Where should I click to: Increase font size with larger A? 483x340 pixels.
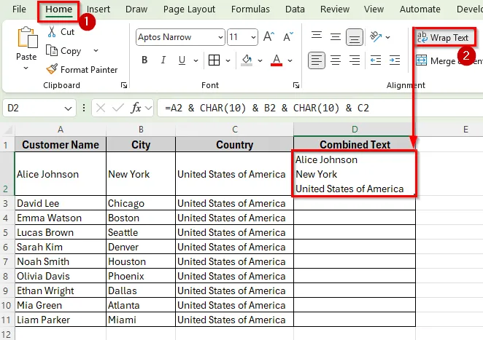[268, 37]
